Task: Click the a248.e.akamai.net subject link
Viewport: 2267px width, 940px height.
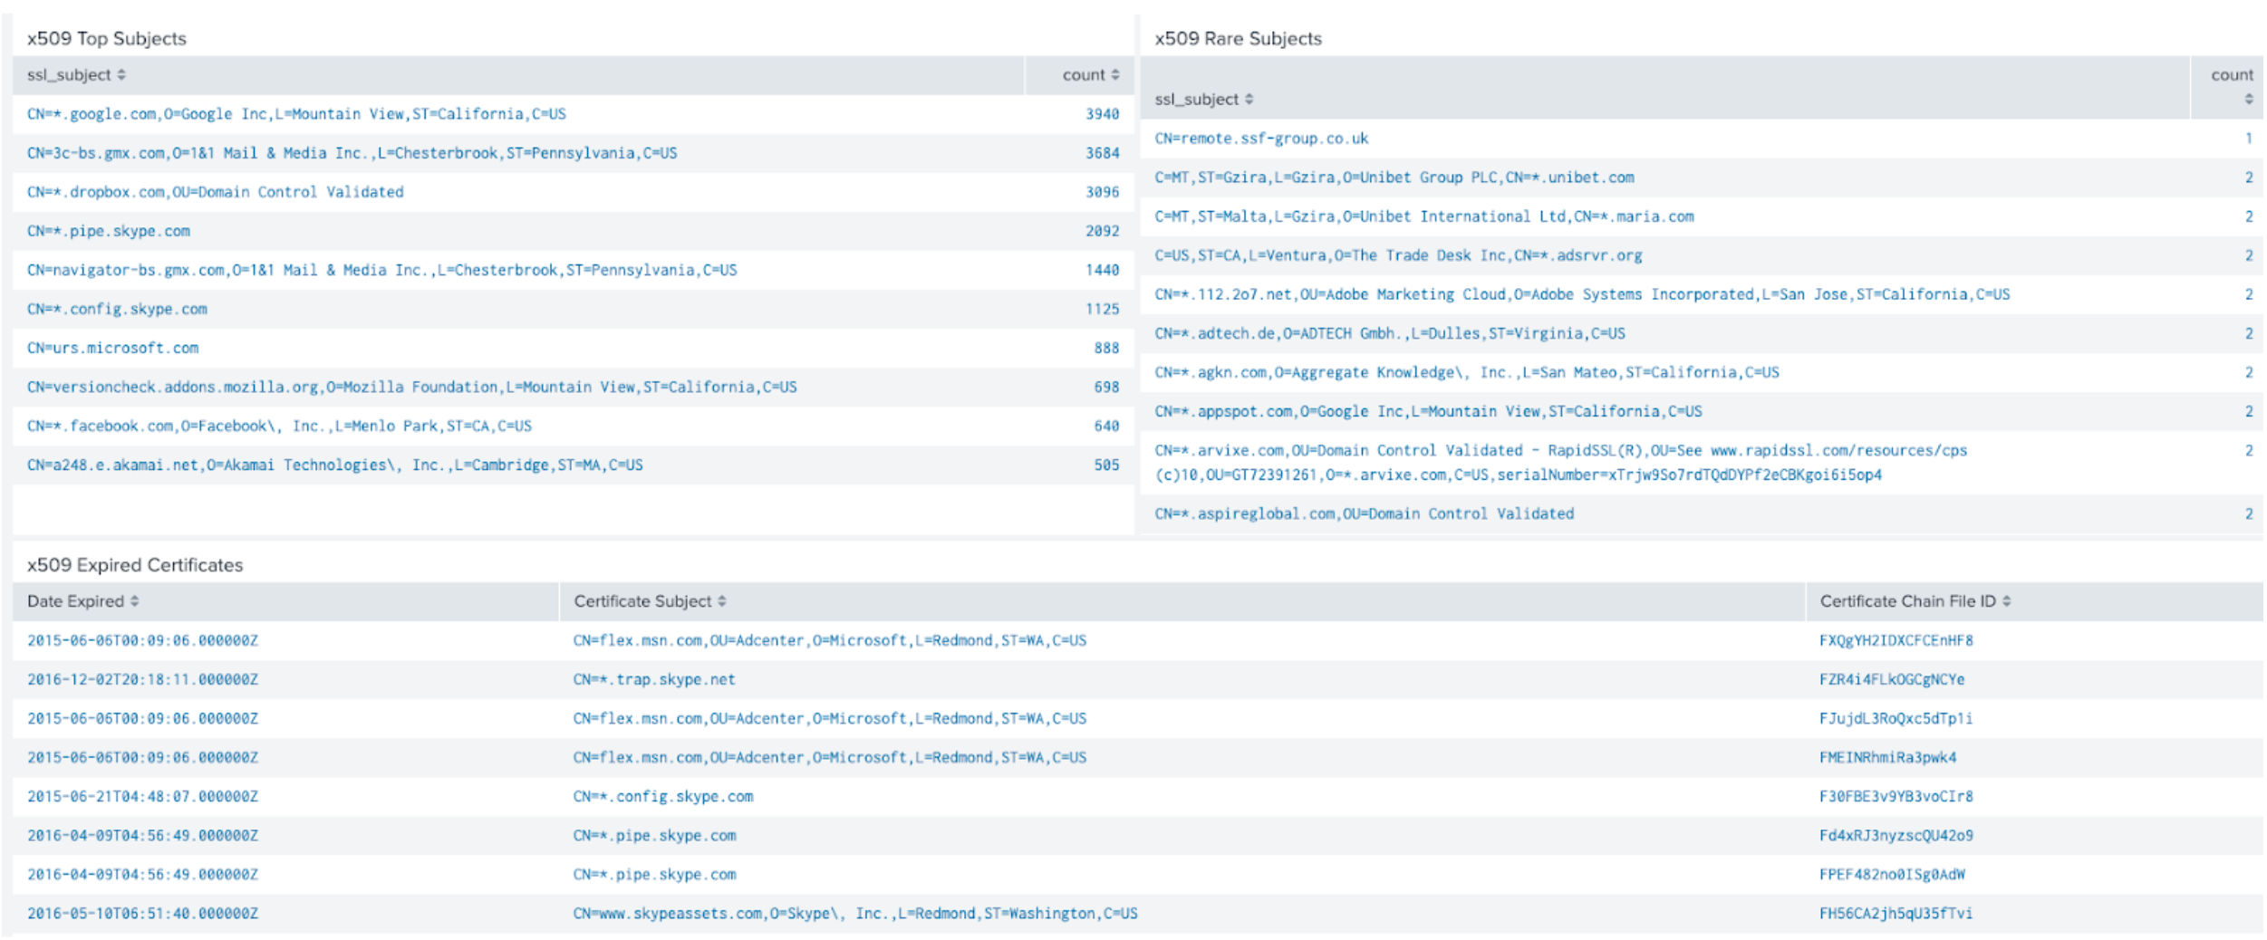Action: click(334, 465)
